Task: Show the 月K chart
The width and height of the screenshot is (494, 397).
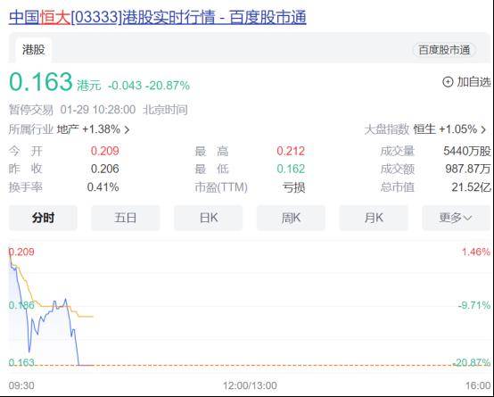Action: 374,218
